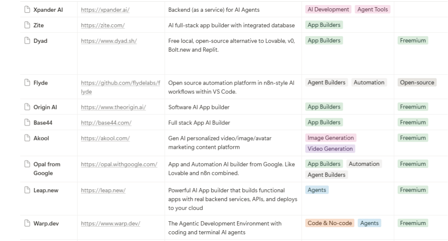Select Zite's 'AI full-stack app builder' description
The image size is (448, 241).
coord(231,25)
